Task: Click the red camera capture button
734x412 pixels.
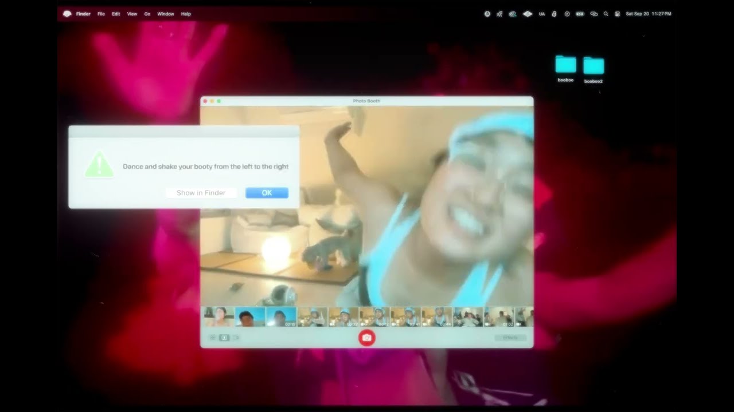Action: [x=367, y=338]
